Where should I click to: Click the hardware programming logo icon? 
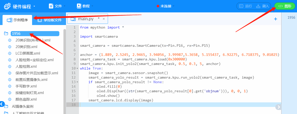pyautogui.click(x=7, y=6)
